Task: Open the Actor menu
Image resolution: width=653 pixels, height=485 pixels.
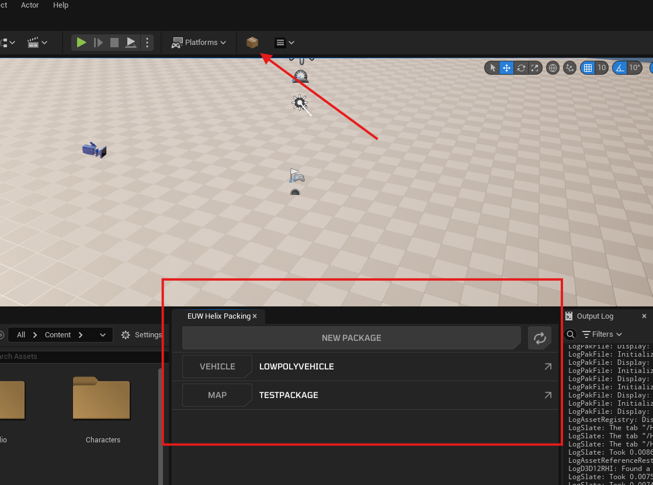Action: pyautogui.click(x=30, y=5)
